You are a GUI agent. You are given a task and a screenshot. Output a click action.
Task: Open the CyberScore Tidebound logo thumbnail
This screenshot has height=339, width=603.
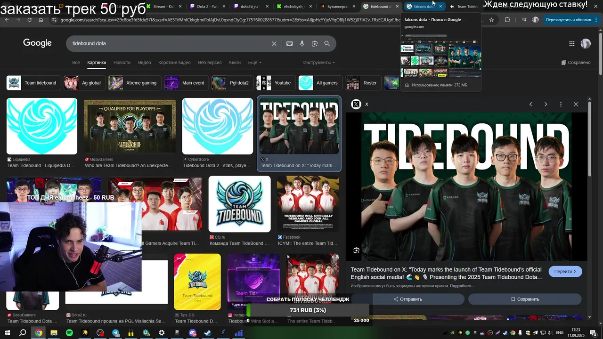pos(217,126)
